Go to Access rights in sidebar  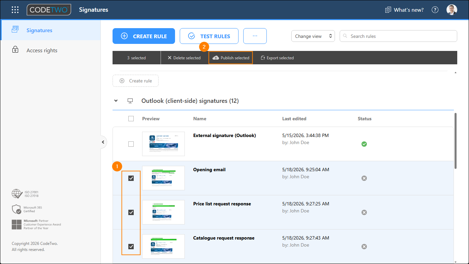point(50,50)
